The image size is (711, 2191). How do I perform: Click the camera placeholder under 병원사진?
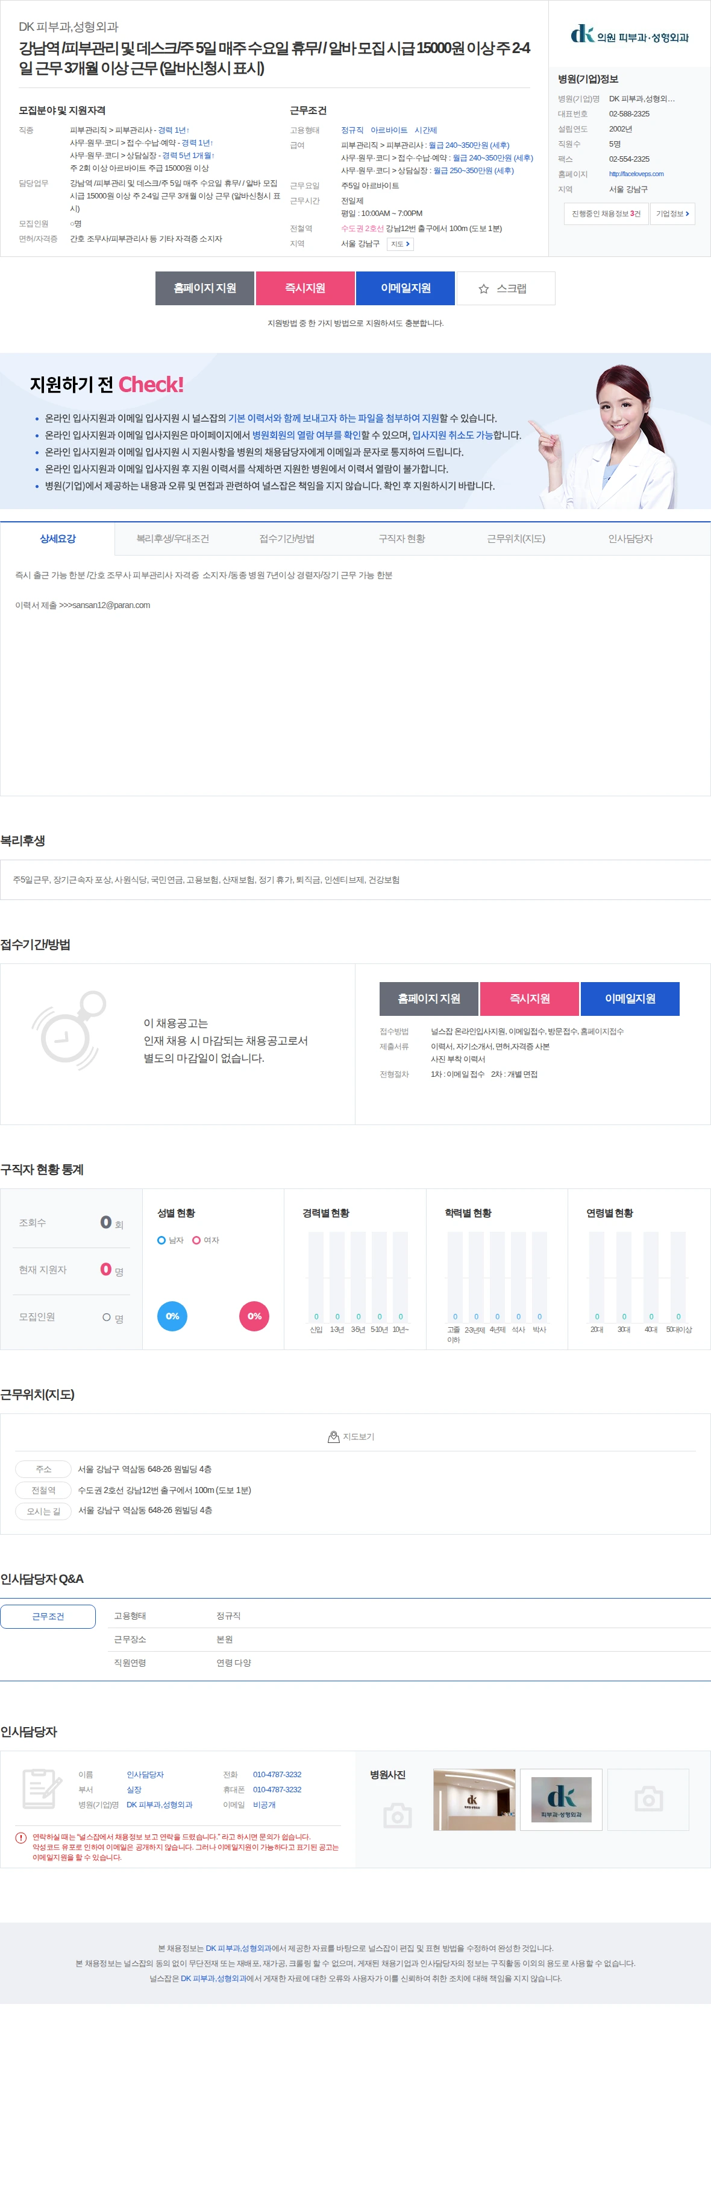398,1816
